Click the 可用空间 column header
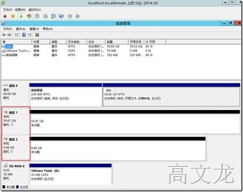 pyautogui.click(x=136, y=41)
